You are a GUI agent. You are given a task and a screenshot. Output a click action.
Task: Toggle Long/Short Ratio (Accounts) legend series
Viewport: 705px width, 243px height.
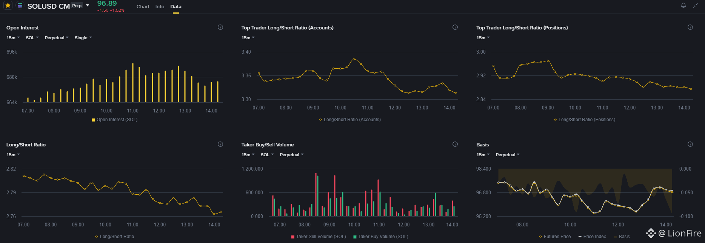[349, 120]
